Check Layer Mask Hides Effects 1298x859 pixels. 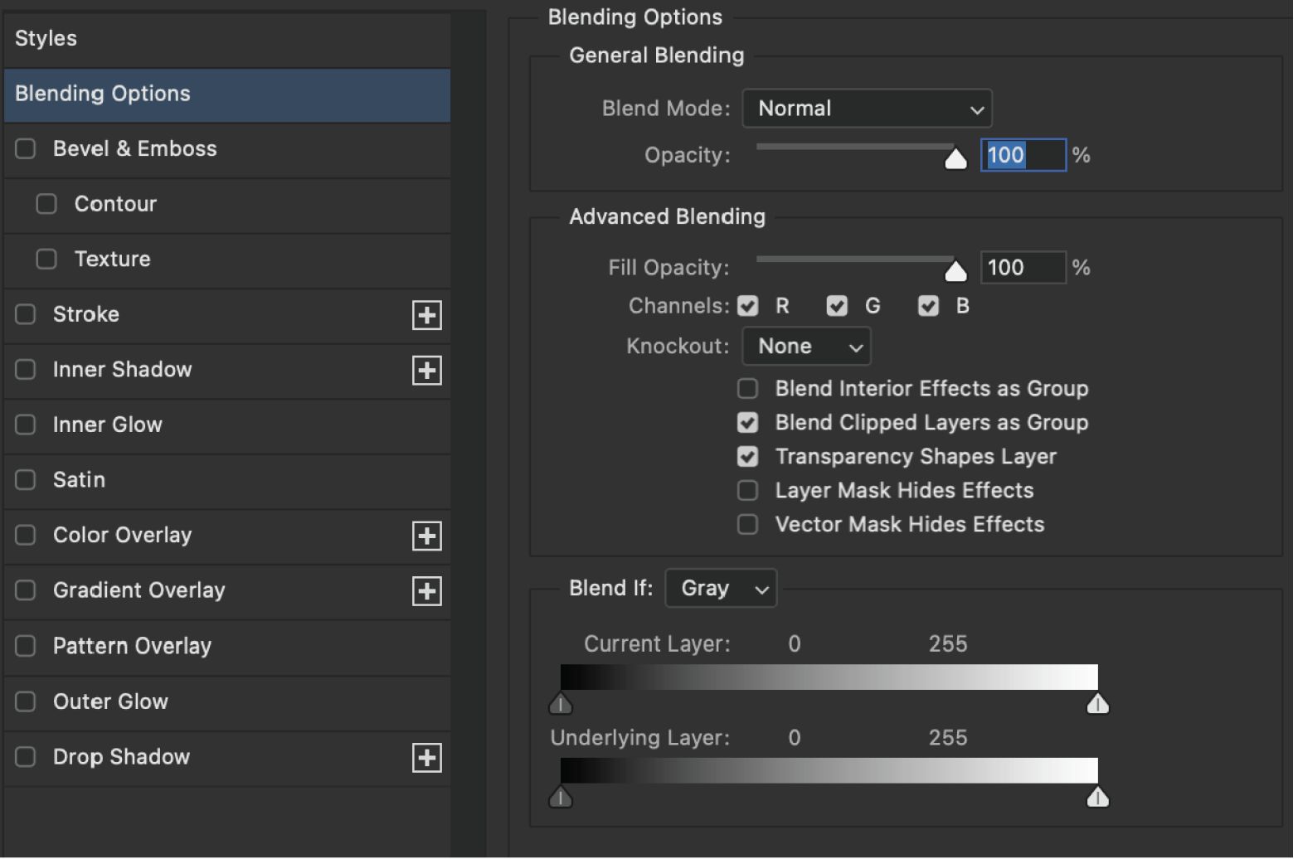(748, 491)
